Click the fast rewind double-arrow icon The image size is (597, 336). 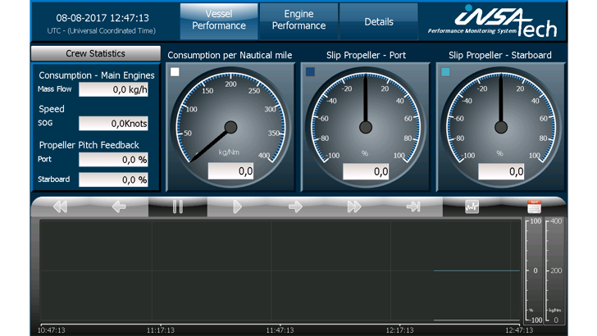(60, 207)
